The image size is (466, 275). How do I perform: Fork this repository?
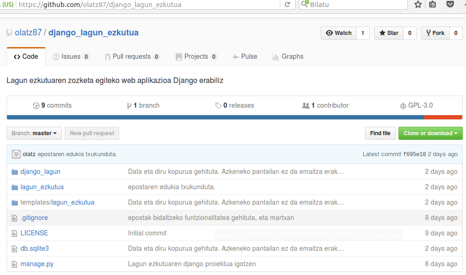[435, 33]
